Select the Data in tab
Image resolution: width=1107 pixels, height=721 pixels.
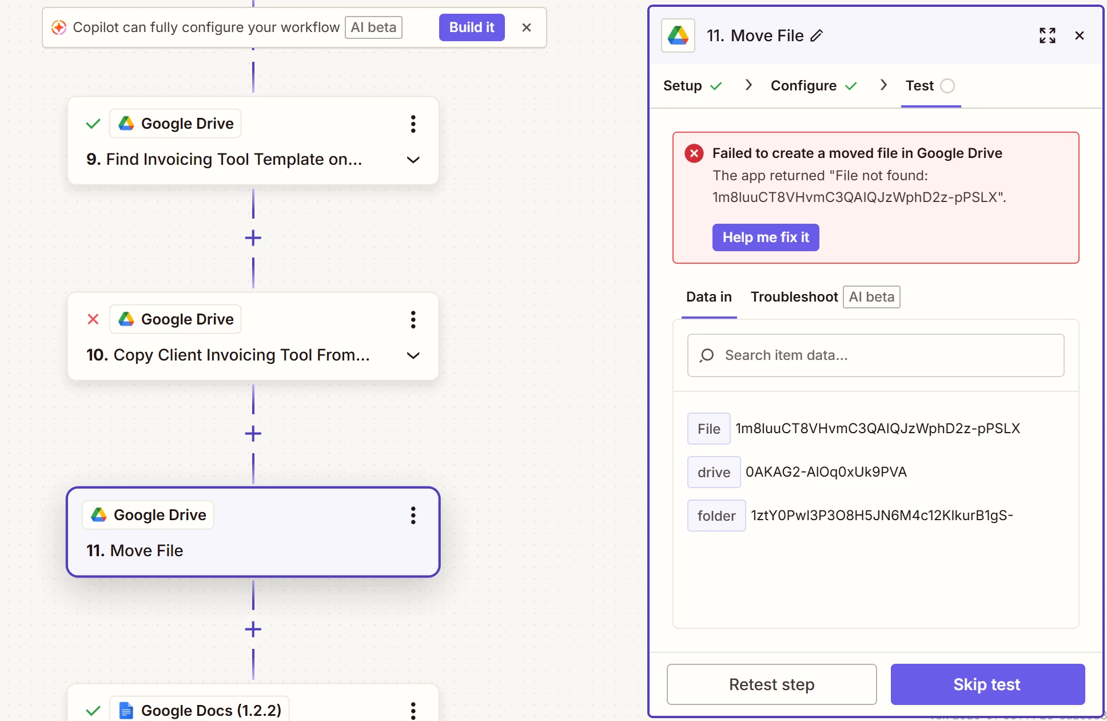click(708, 297)
